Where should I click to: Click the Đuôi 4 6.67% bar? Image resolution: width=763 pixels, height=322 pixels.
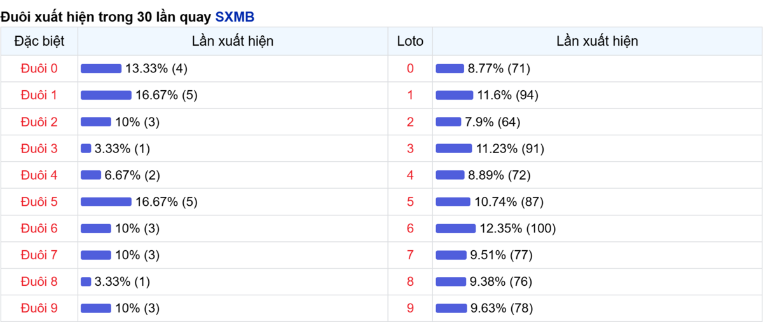click(x=91, y=175)
